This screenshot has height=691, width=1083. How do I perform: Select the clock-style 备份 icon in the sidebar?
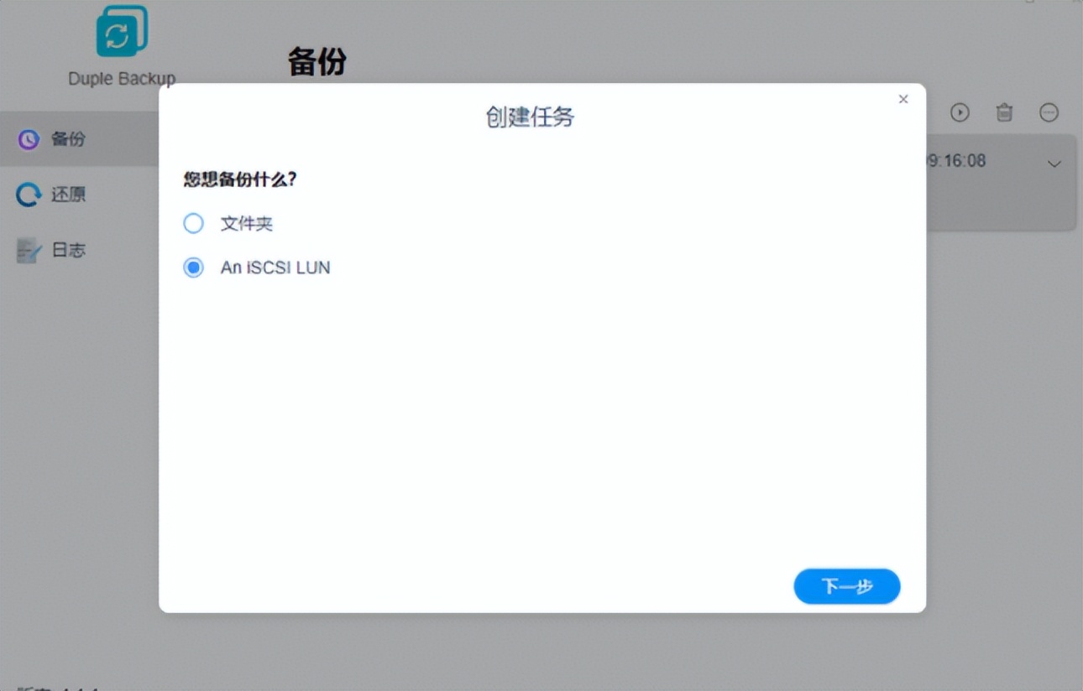30,139
